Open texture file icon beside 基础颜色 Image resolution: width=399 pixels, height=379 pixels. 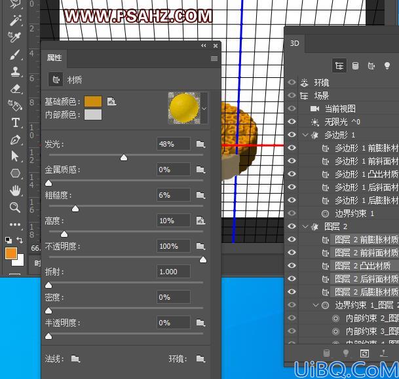(111, 101)
